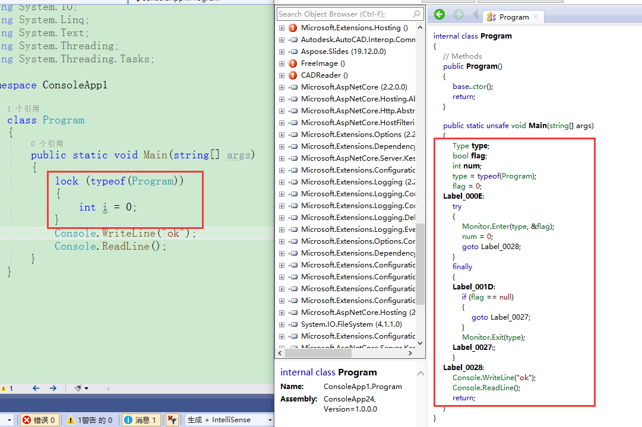Viewport: 642px width, 427px height.
Task: Click the red error icon beside Microsoft.Extensions.Hosting
Action: 292,27
